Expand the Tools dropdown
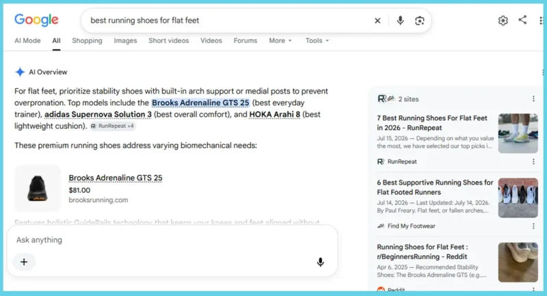 tap(317, 40)
